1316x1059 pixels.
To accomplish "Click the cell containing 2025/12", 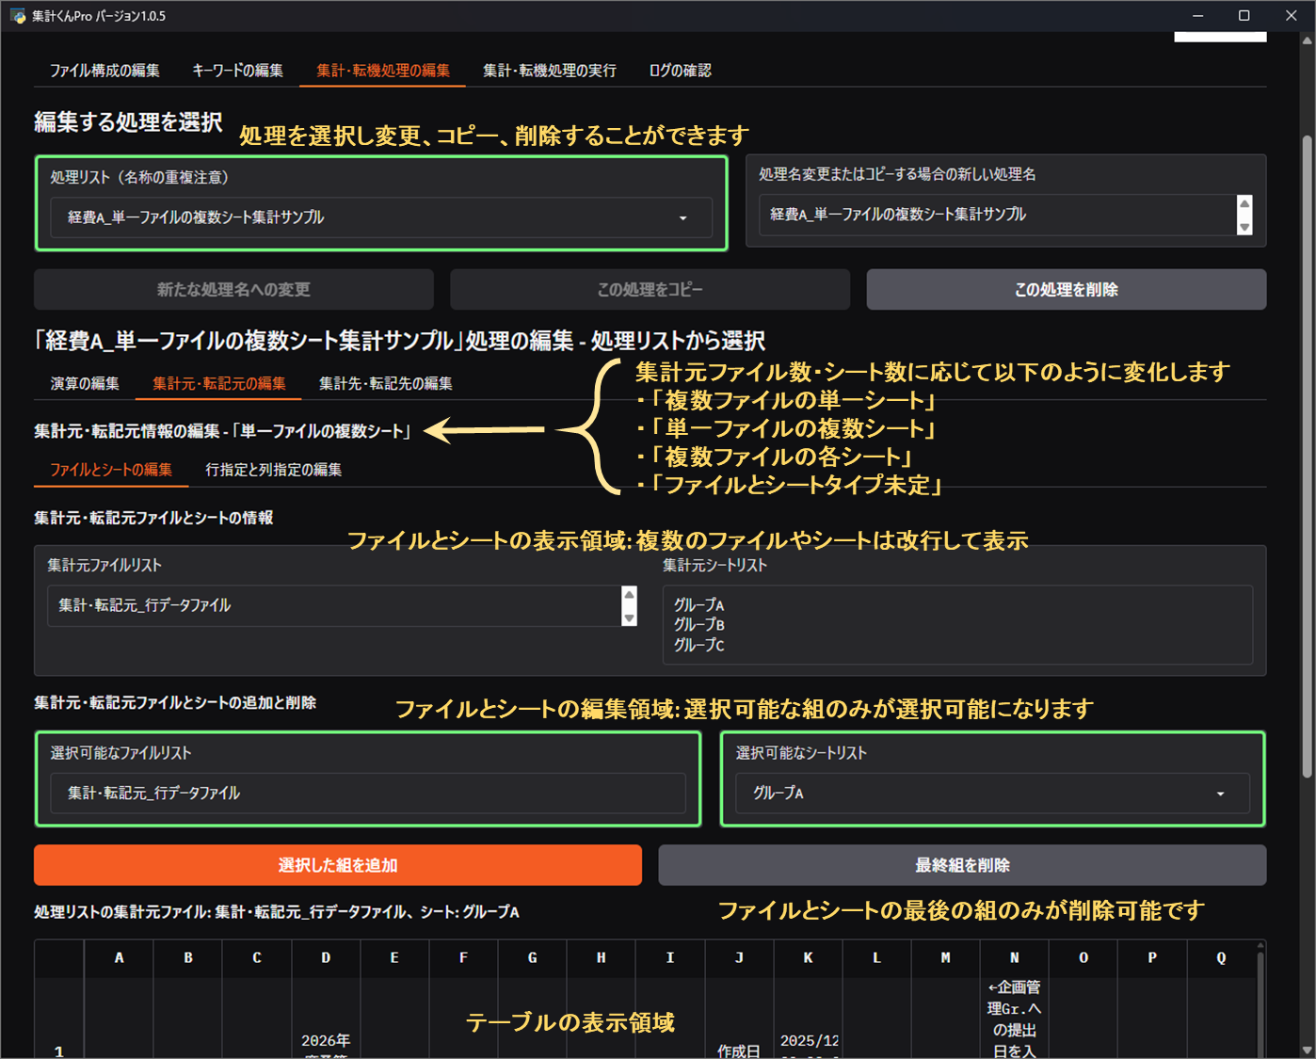I will click(808, 1019).
